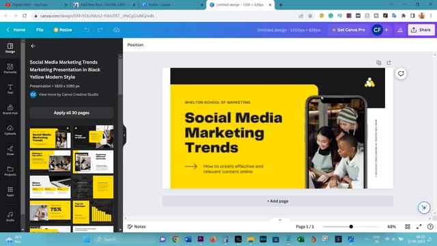
Task: Select the 75% statistic template thumbnail
Action: 50,212
